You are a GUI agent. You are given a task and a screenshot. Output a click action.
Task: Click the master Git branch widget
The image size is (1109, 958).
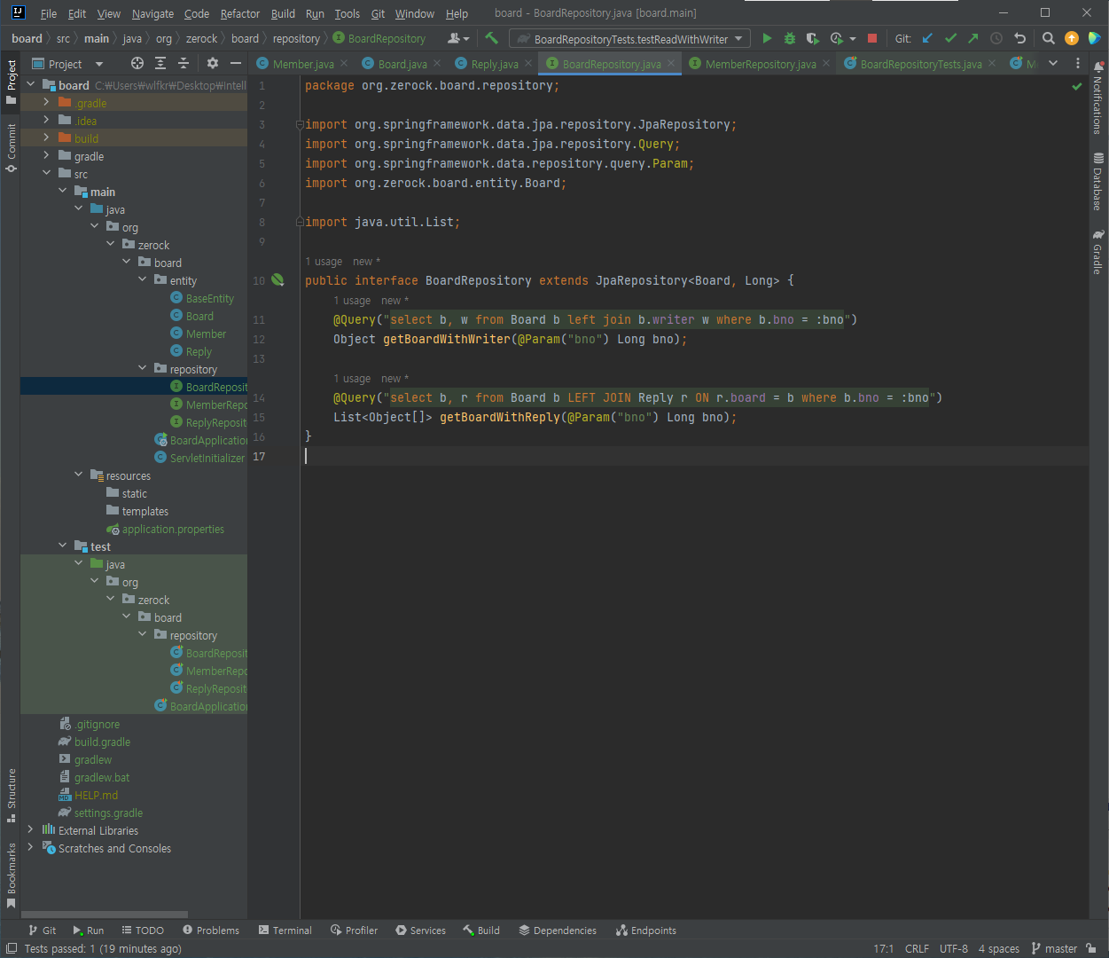tap(1054, 948)
